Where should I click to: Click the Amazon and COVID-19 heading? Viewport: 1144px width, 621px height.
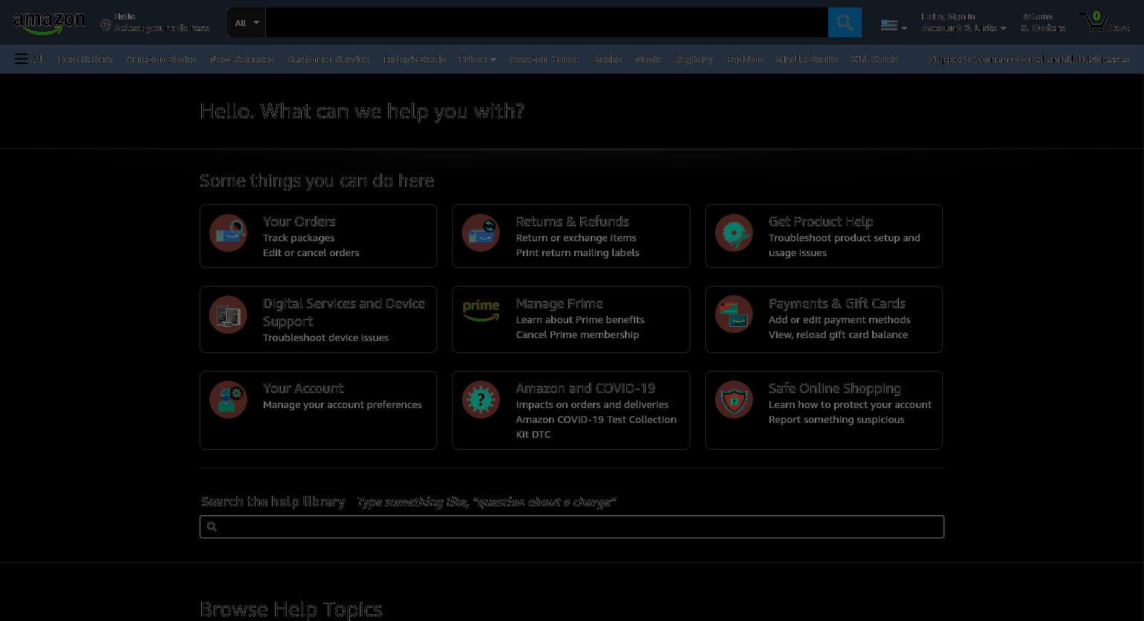click(x=585, y=388)
